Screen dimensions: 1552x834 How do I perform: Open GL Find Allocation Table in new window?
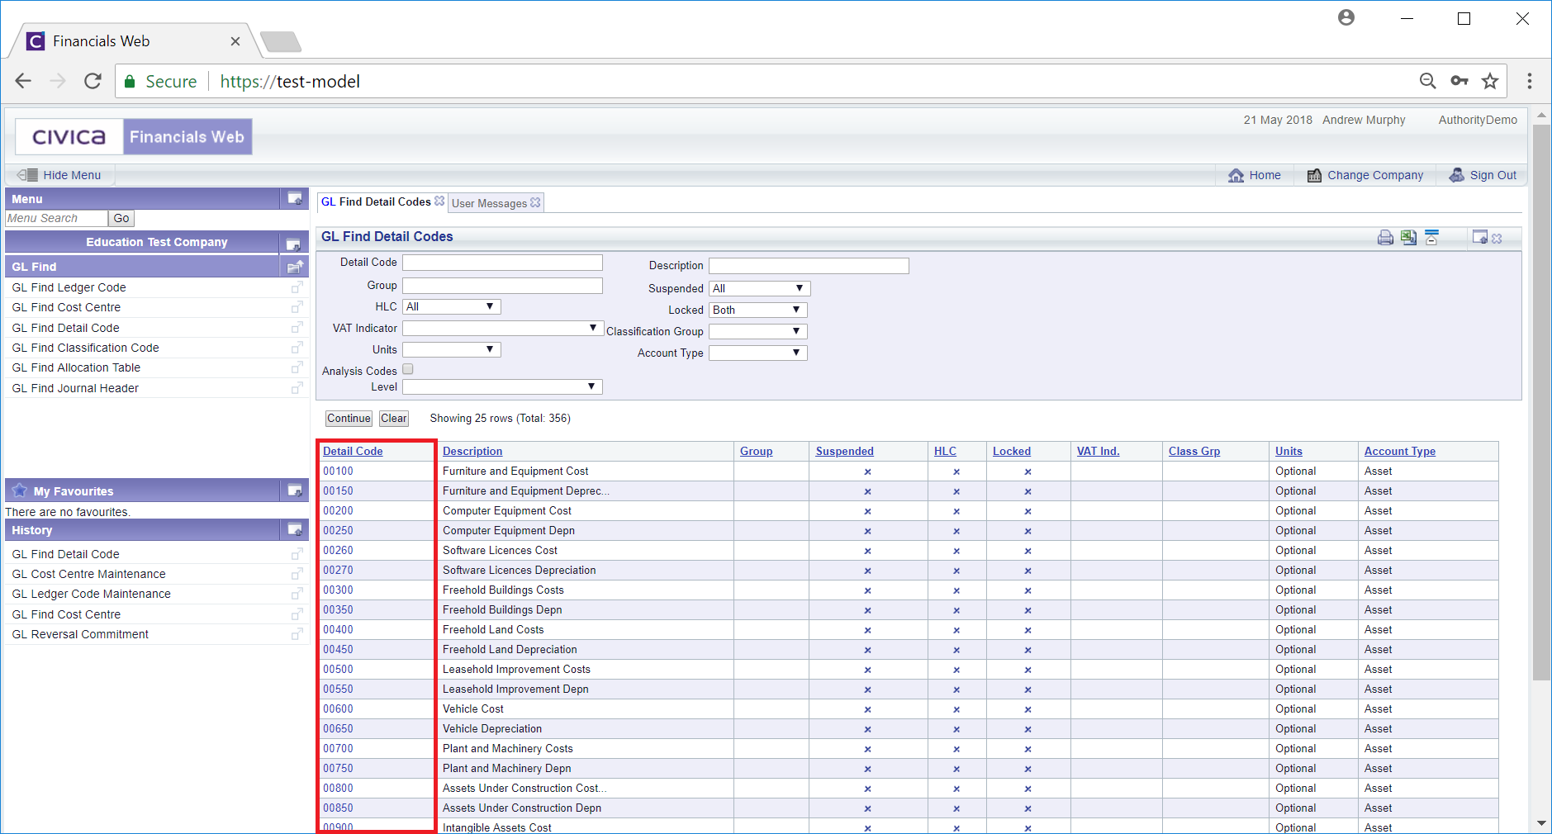pyautogui.click(x=297, y=367)
